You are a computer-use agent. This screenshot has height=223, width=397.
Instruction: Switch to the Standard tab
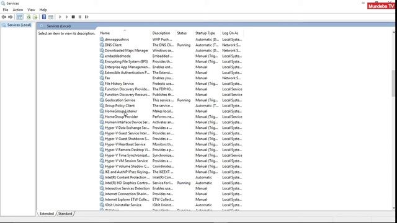click(x=65, y=214)
